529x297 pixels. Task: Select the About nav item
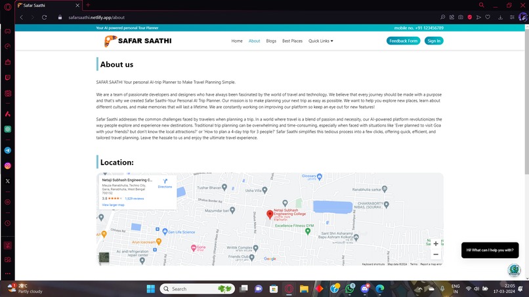point(255,41)
